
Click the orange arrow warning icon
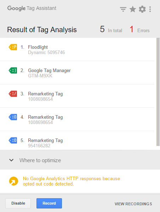(13, 181)
